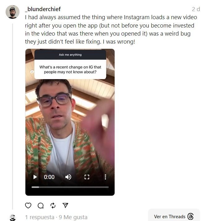This screenshot has height=221, width=201.
Task: Like the post with the heart icon
Action: [x=28, y=206]
